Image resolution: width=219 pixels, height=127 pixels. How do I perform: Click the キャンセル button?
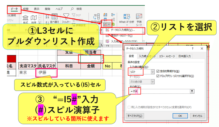[197, 116]
